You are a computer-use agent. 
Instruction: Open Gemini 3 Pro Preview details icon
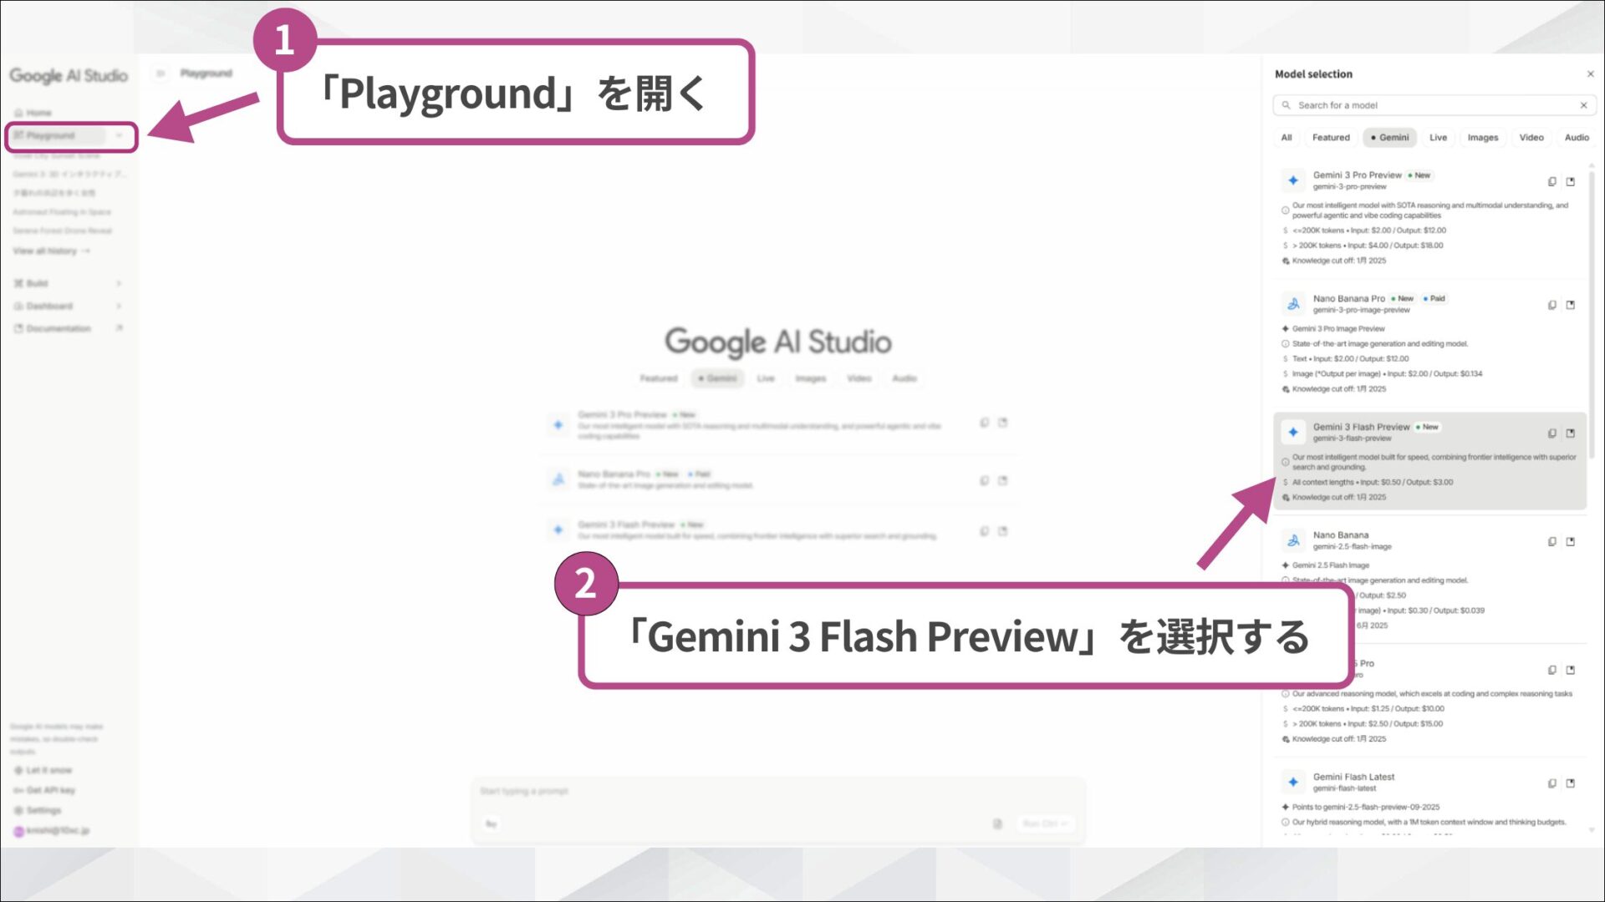pyautogui.click(x=1571, y=181)
